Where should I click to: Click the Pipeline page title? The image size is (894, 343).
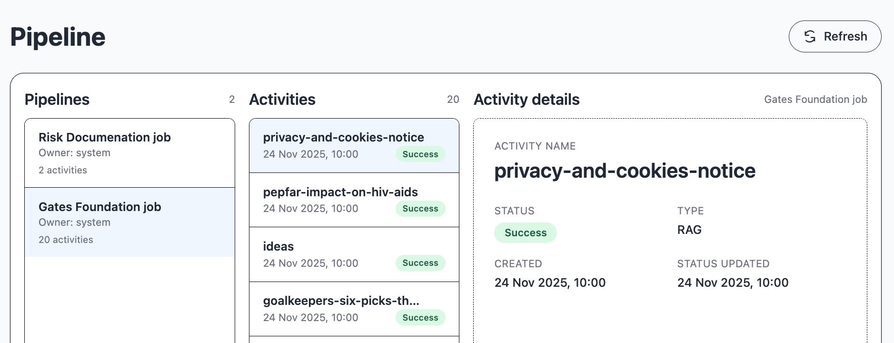[x=58, y=37]
